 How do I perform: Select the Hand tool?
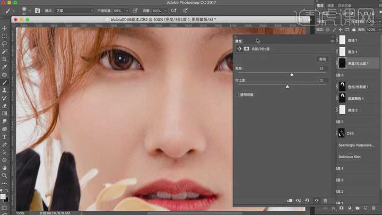click(4, 168)
